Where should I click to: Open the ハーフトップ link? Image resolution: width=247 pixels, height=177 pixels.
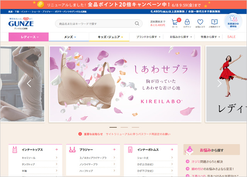[x=86, y=171]
